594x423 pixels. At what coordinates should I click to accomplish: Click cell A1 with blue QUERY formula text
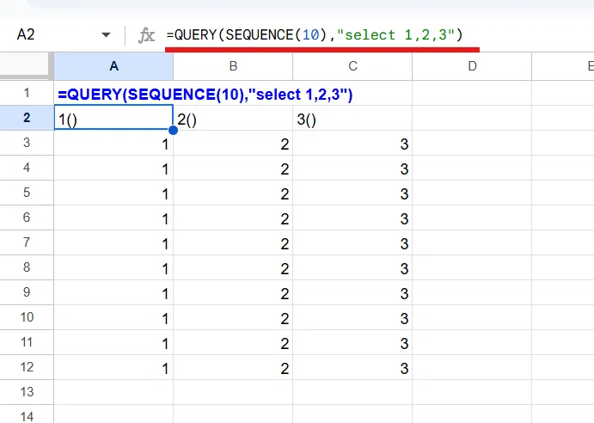(205, 94)
